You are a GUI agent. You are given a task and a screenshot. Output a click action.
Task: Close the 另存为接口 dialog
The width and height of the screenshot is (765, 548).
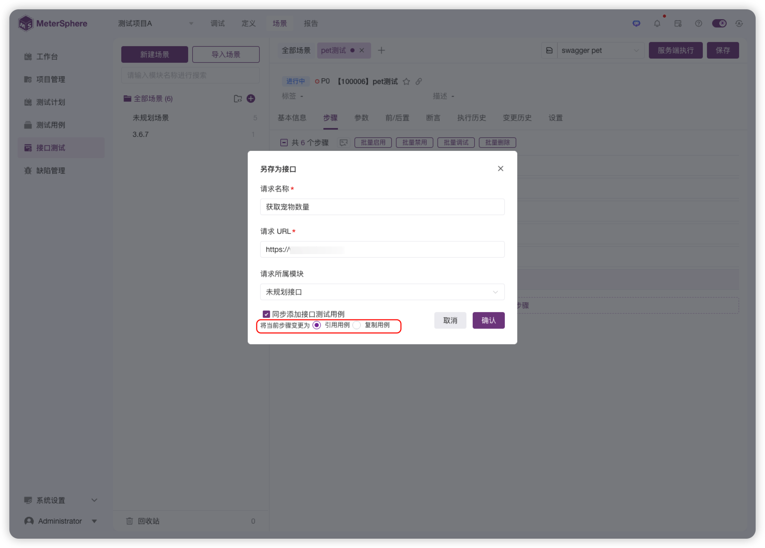(x=501, y=168)
